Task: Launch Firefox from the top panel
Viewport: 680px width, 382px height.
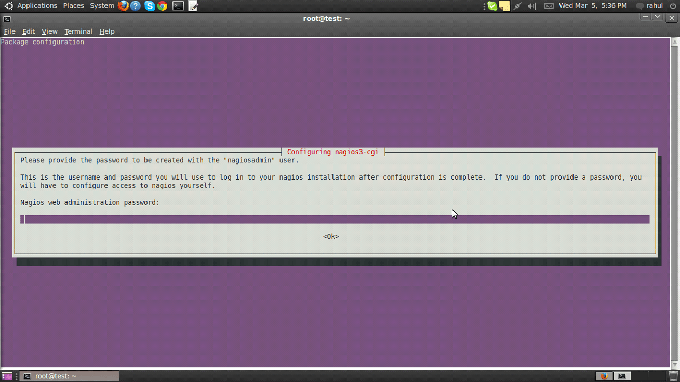Action: pos(123,6)
